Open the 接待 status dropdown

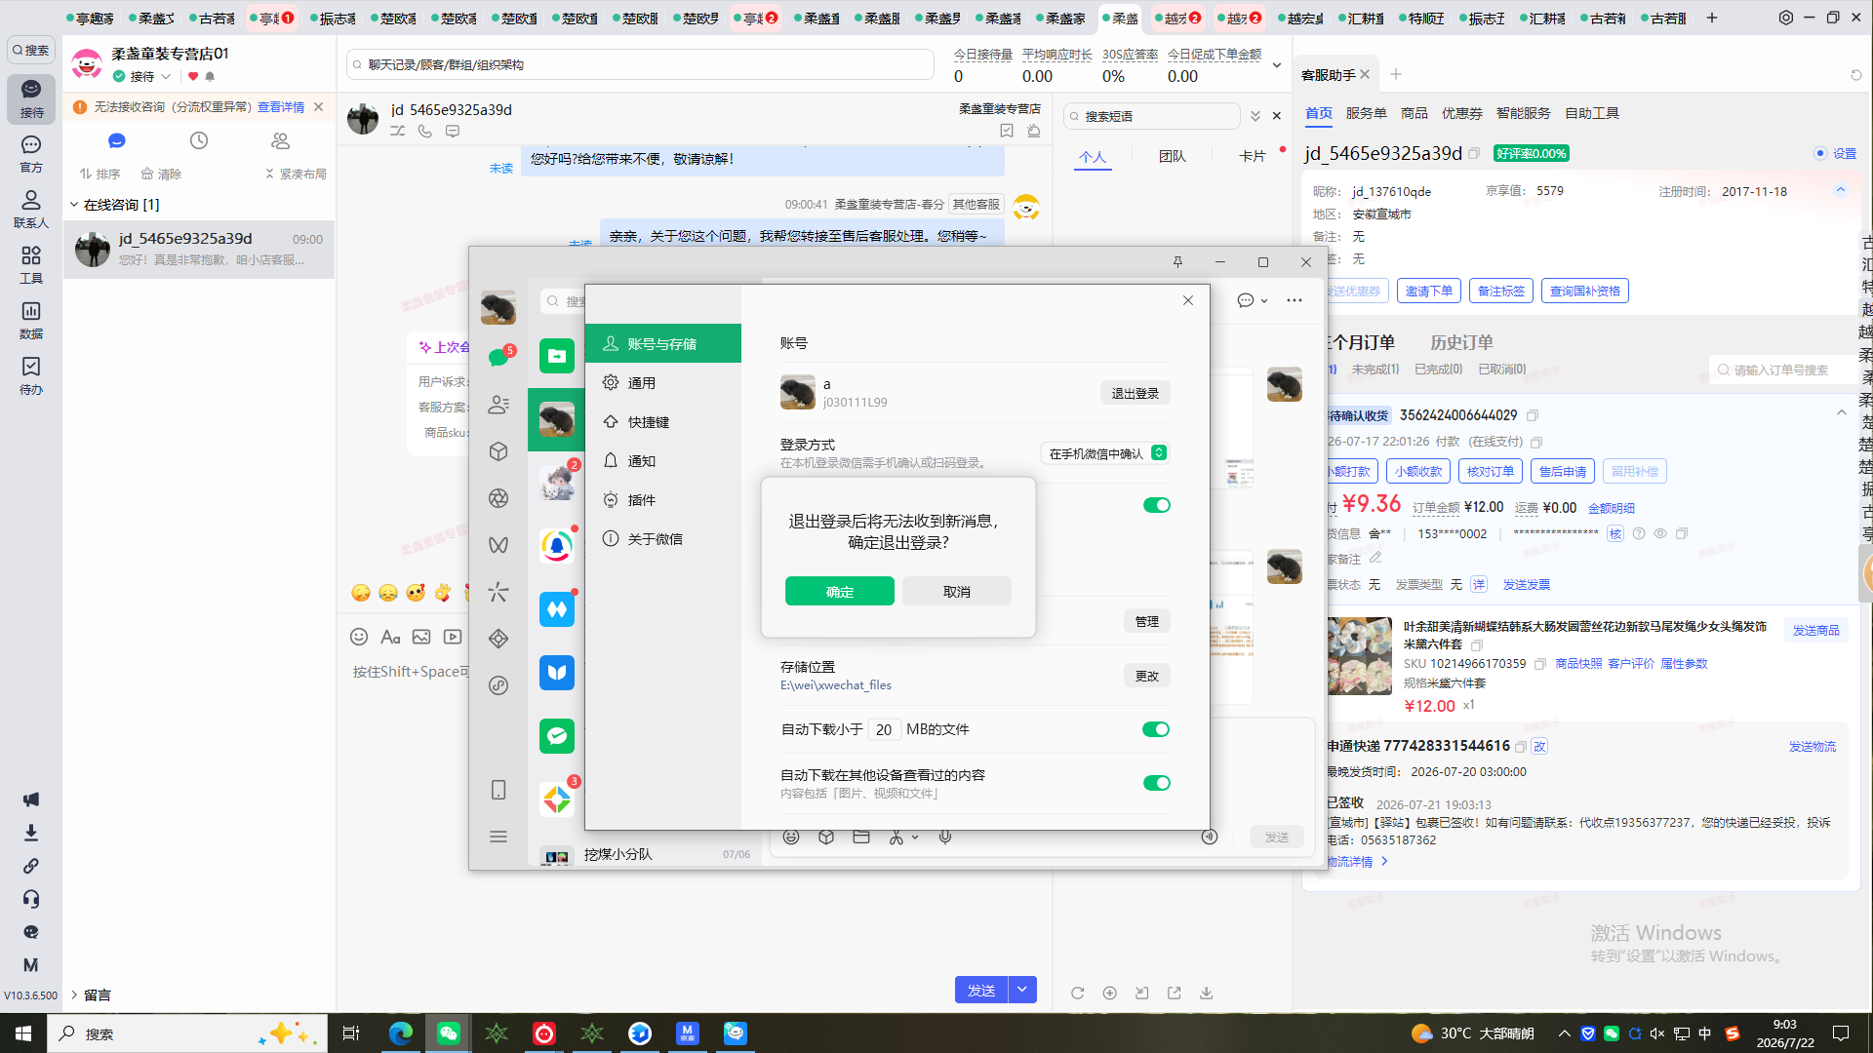point(166,76)
